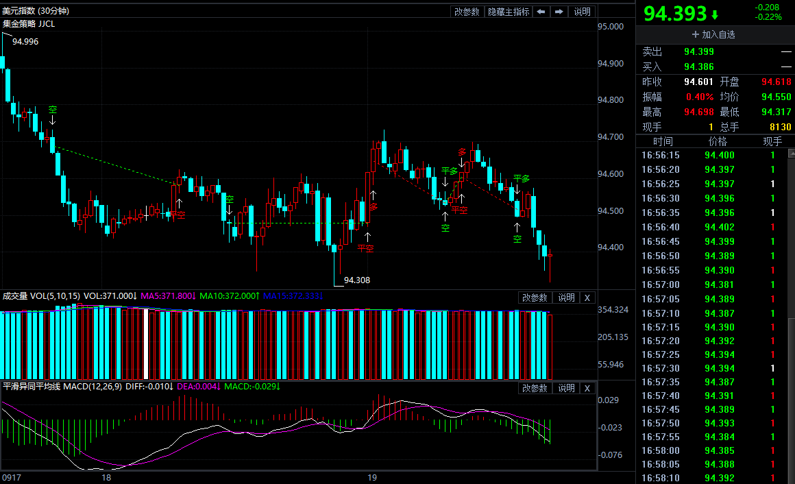The height and width of the screenshot is (484, 795).
Task: Click the 成交量 VOL(5,10,15) label
Action: pos(41,295)
